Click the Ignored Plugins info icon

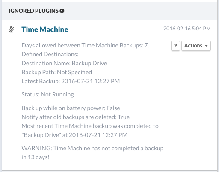pos(62,11)
